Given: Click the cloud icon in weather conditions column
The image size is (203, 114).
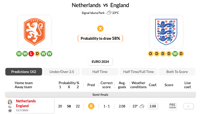Looking at the screenshot, I should (x=142, y=106).
